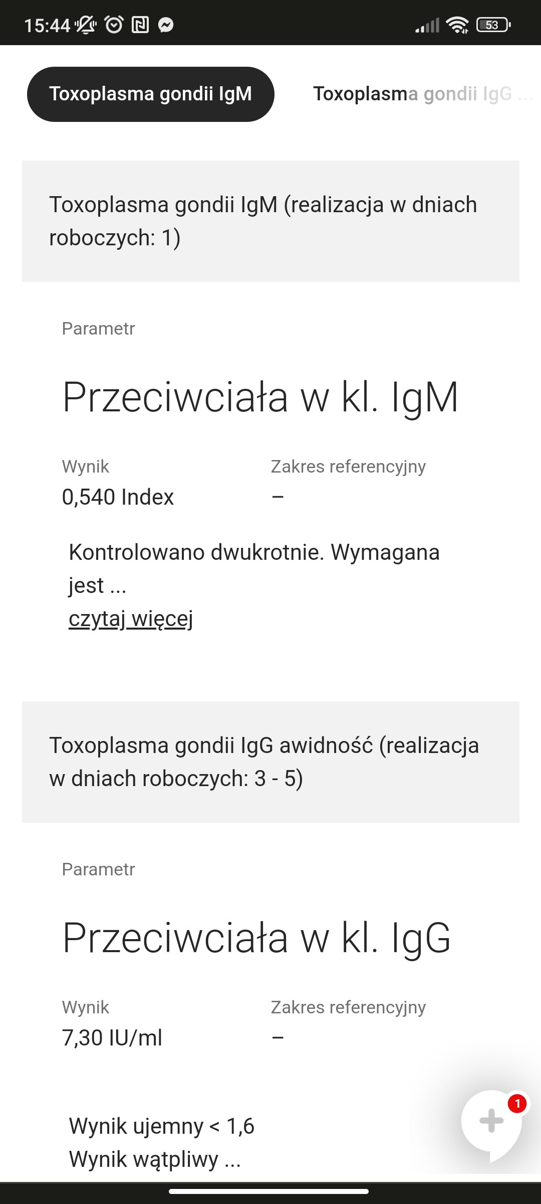Tap the mobile signal strength icon
The image size is (541, 1204).
[x=427, y=25]
